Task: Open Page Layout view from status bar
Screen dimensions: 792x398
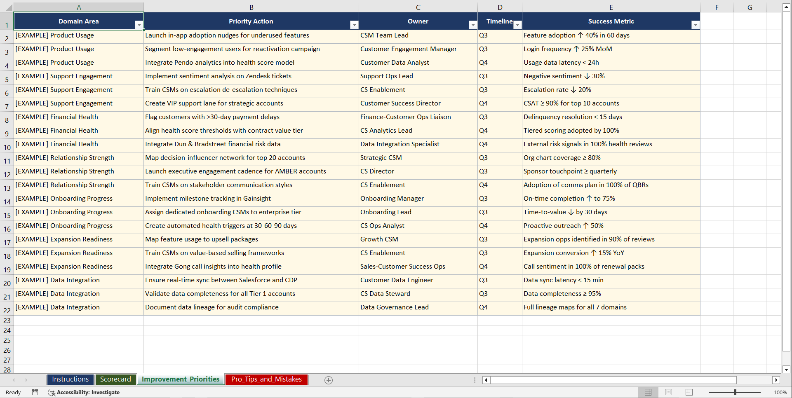Action: 668,392
